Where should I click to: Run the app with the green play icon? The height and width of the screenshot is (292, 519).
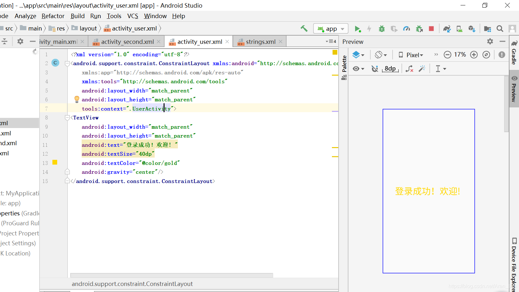pos(358,29)
